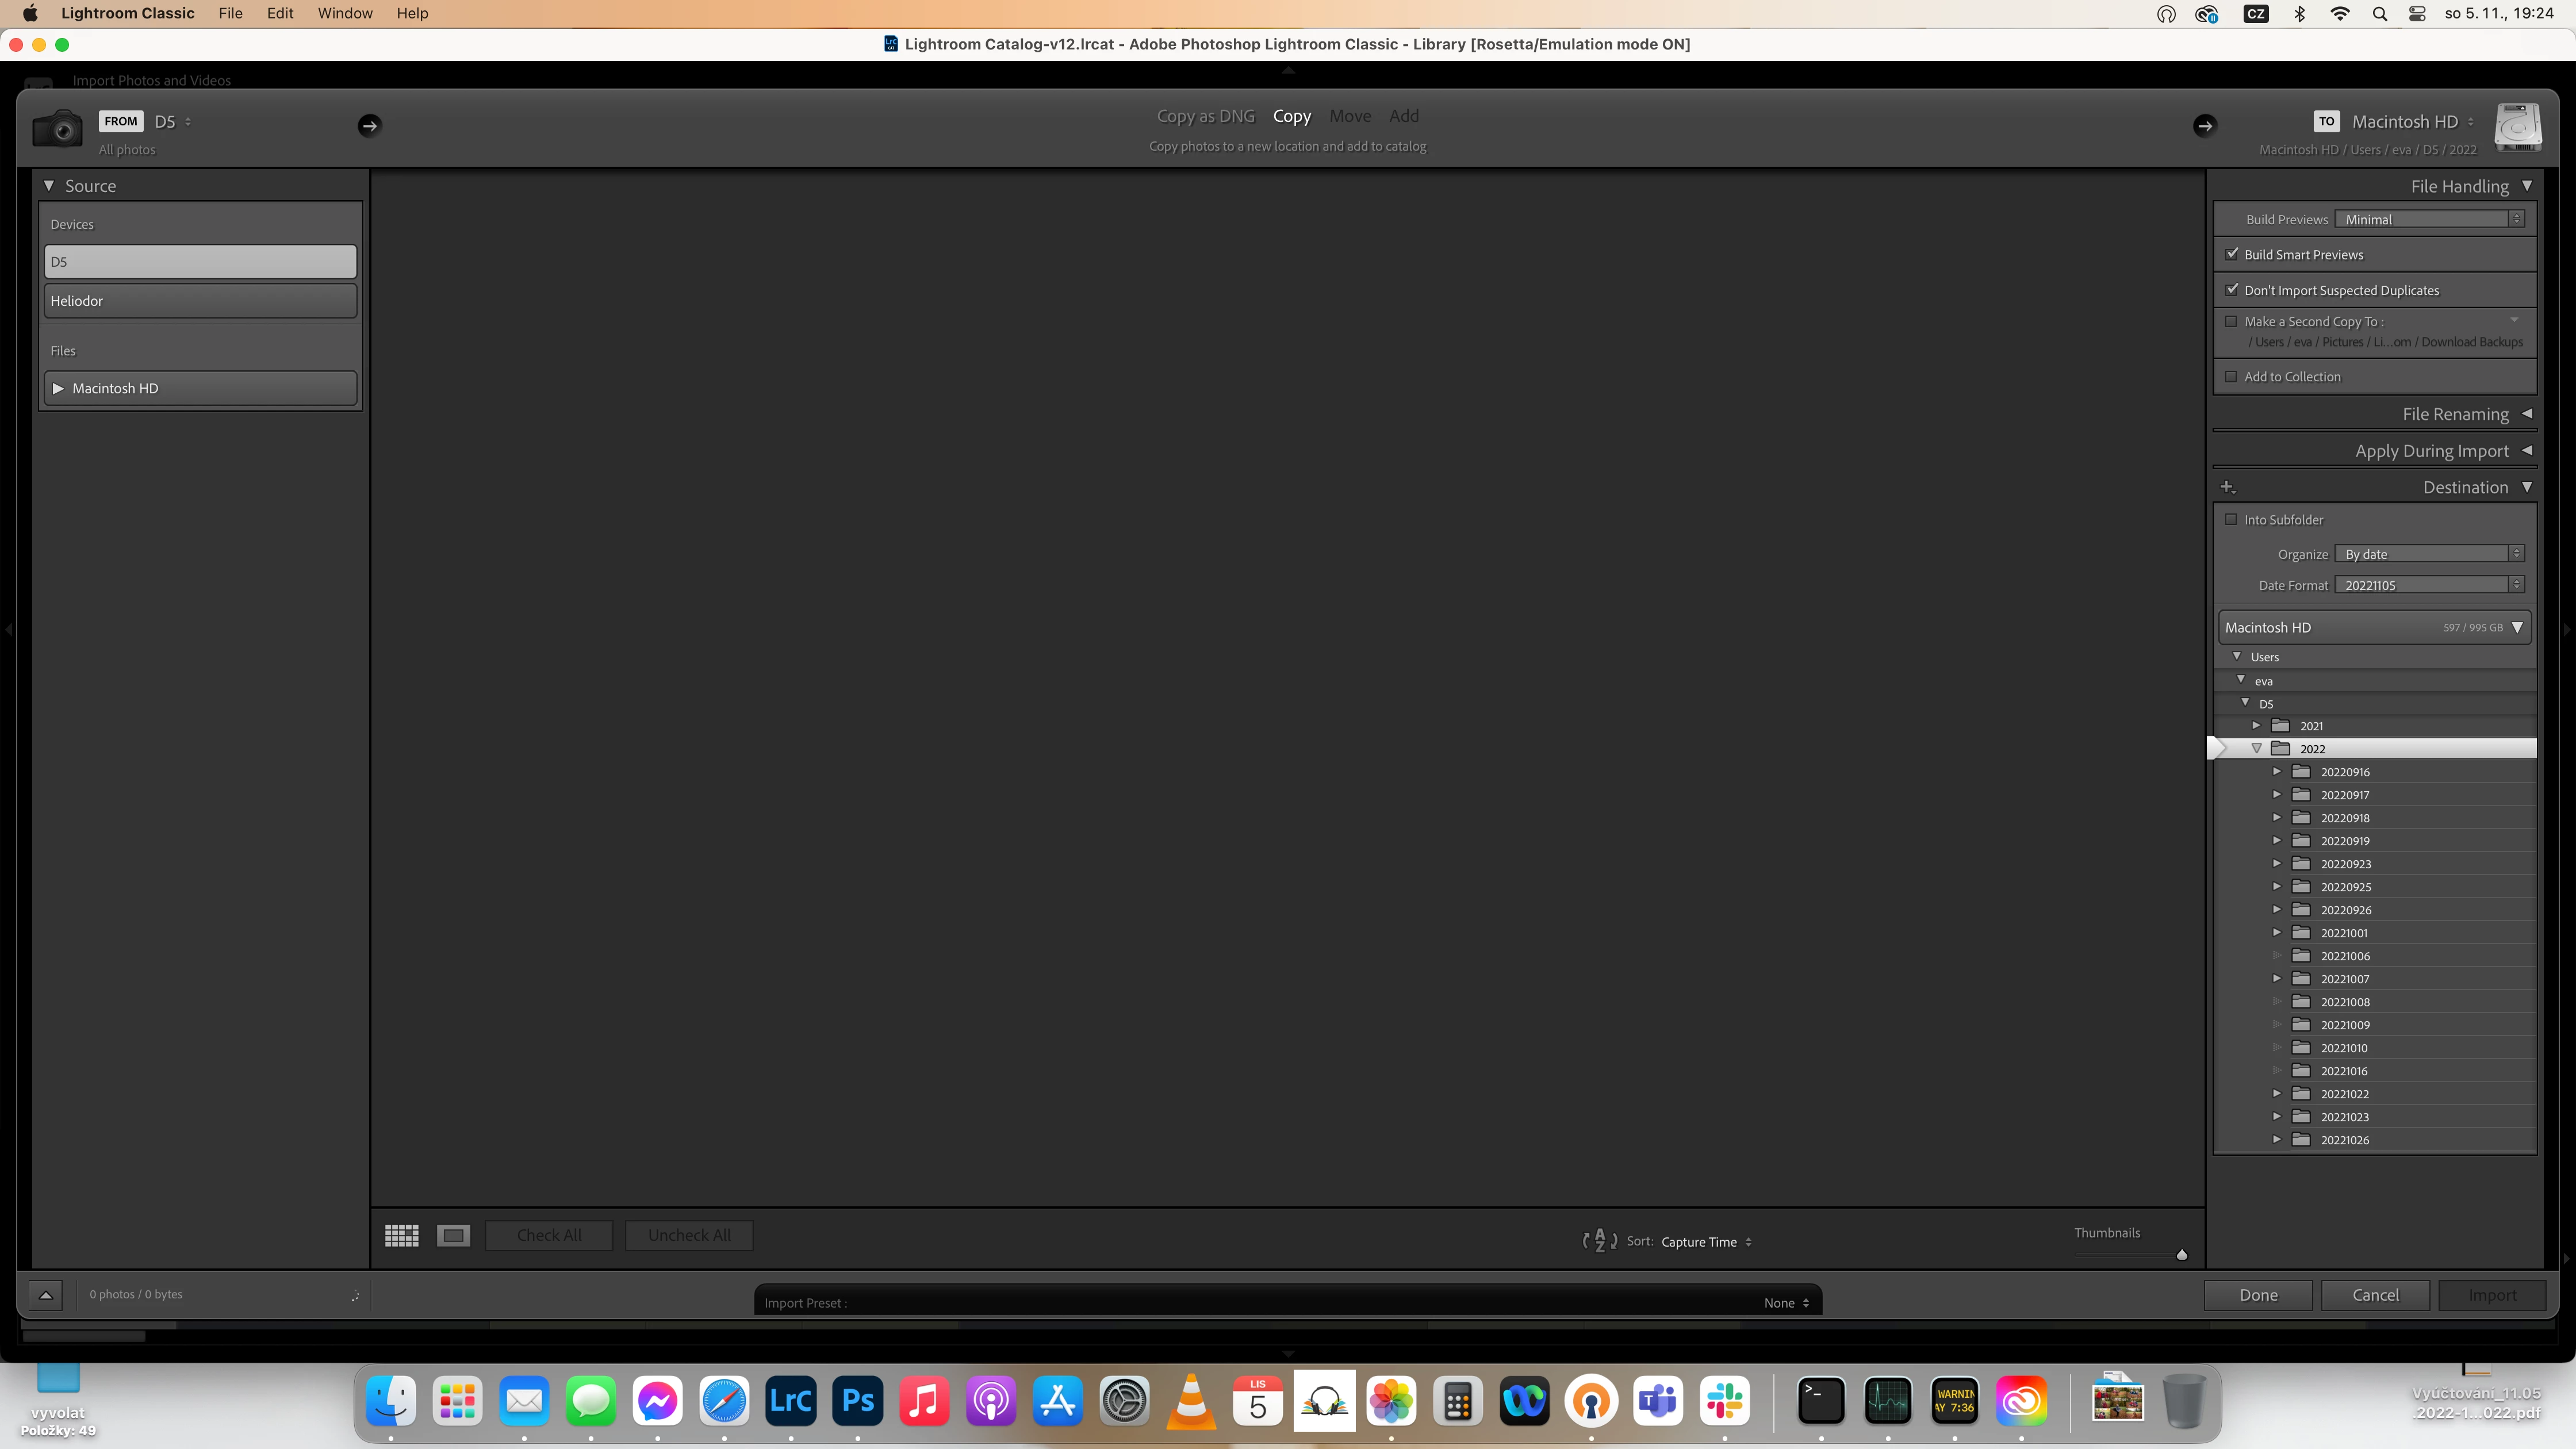Select the Copy as DNG option

pos(1205,116)
